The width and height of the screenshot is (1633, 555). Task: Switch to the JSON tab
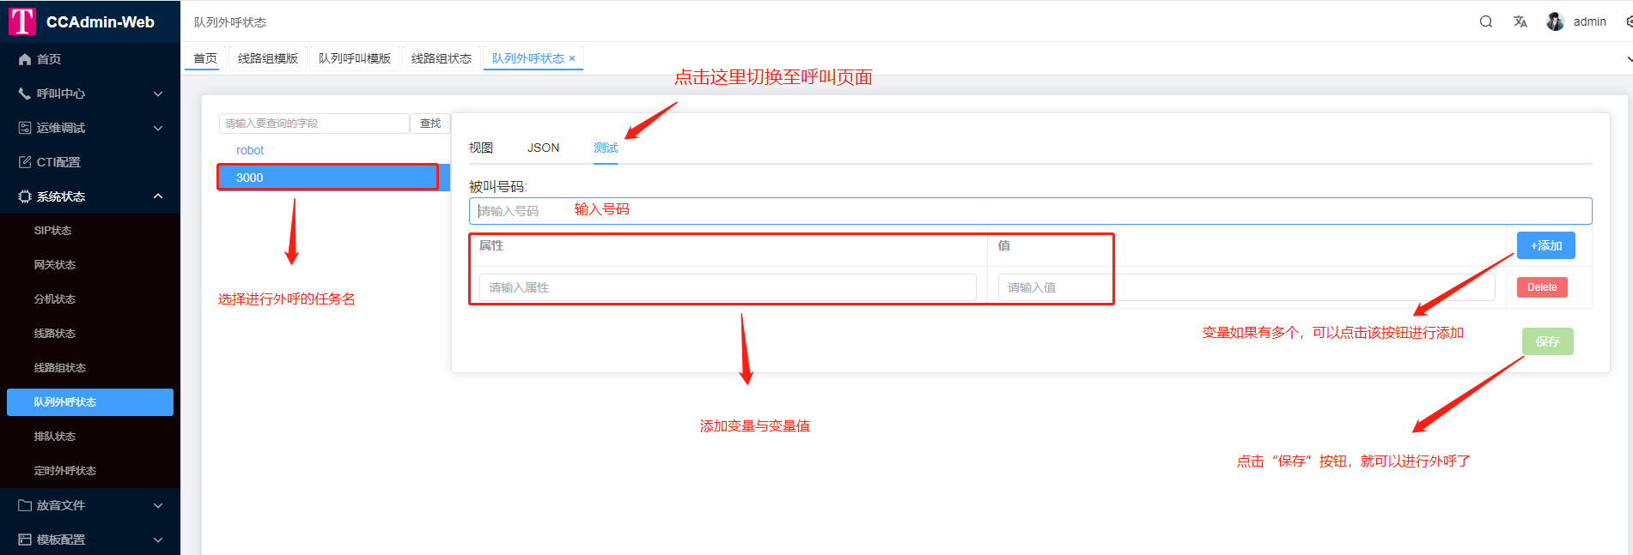coord(543,148)
